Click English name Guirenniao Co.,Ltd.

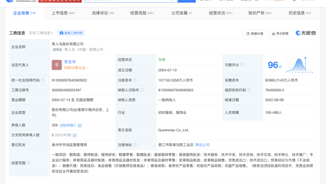(173, 130)
